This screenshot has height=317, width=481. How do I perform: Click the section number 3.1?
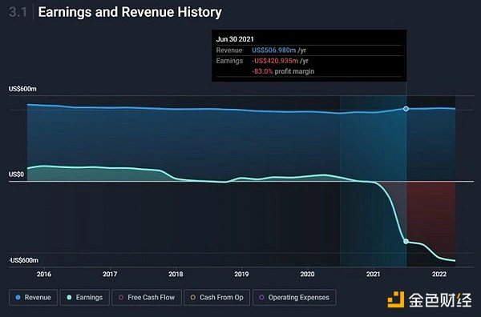pyautogui.click(x=18, y=13)
